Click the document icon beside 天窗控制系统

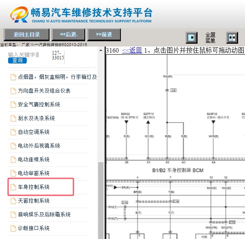(13, 201)
